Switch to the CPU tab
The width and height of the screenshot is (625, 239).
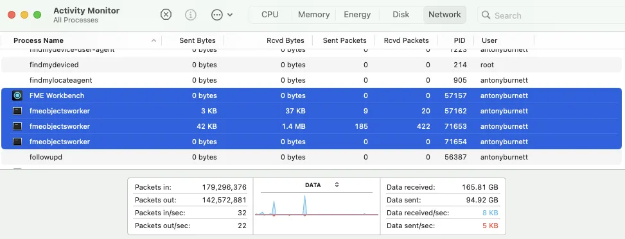[270, 15]
